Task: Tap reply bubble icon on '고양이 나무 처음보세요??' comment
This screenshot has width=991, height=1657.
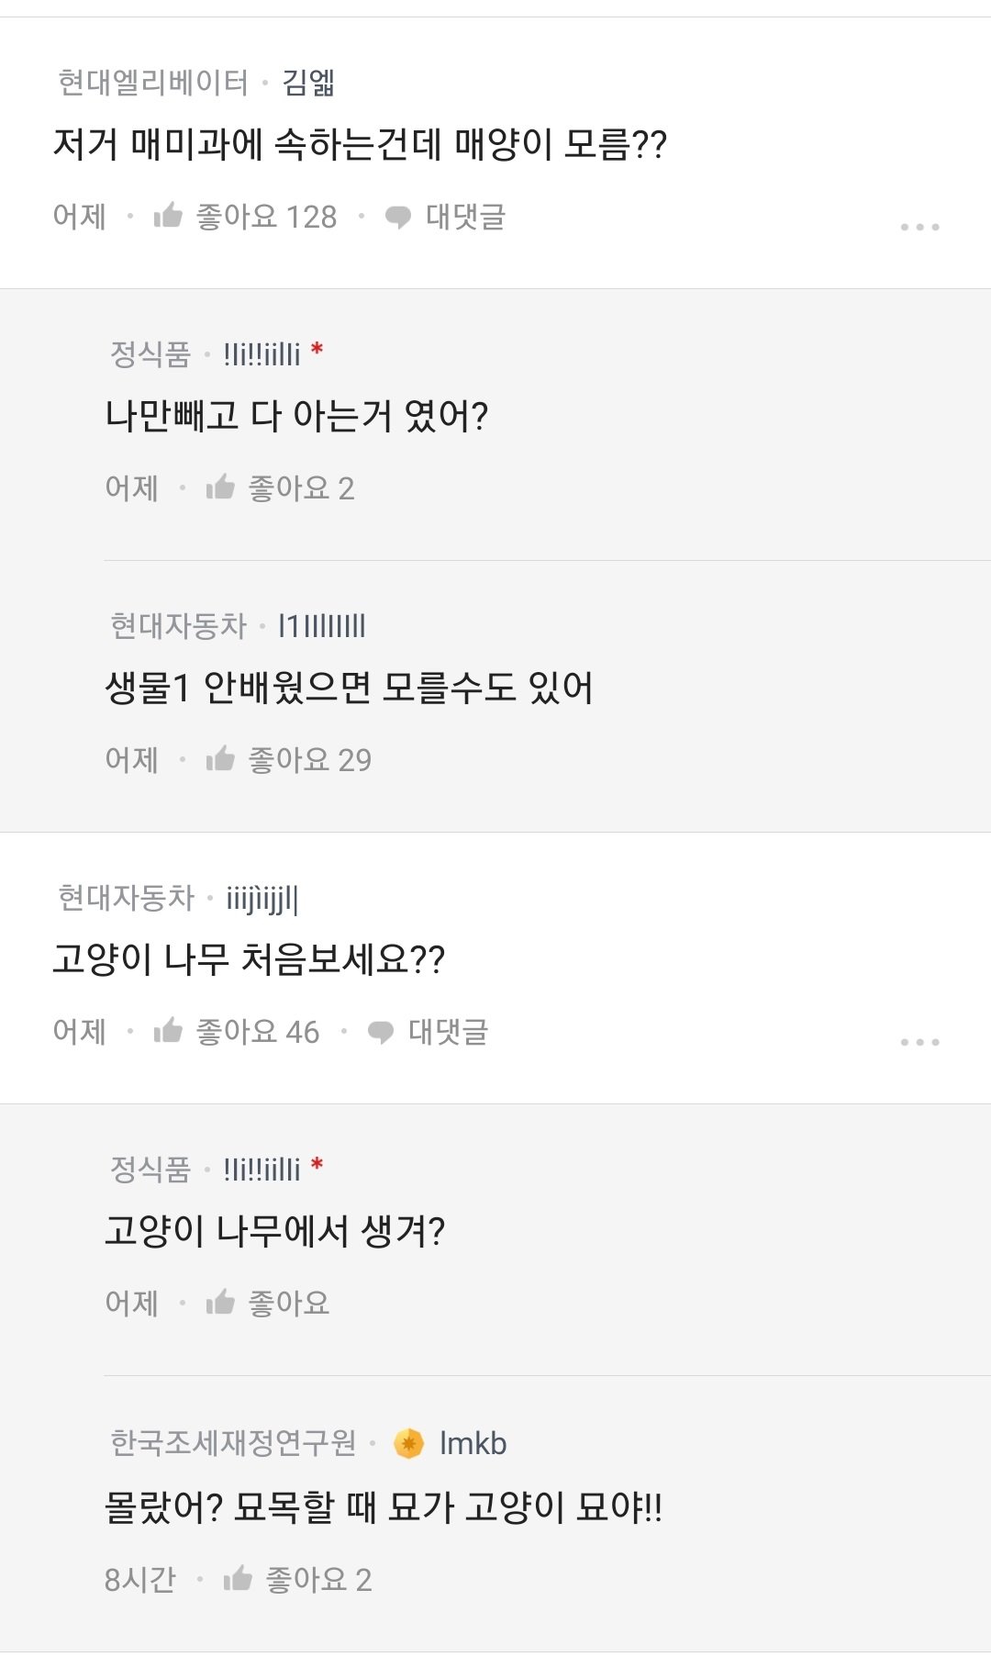Action: point(380,1033)
